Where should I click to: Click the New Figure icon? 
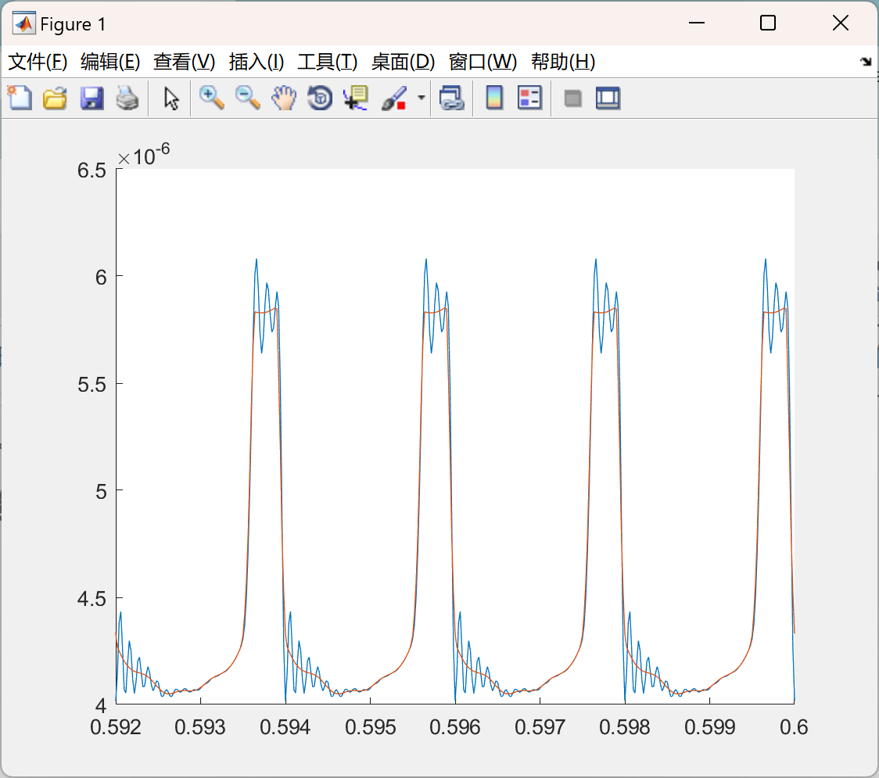(x=20, y=98)
